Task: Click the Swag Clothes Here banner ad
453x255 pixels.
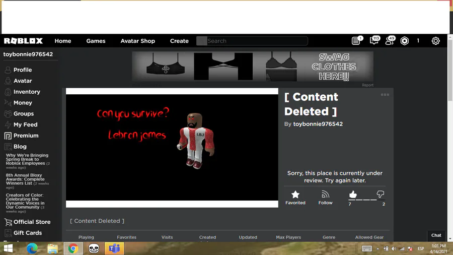Action: tap(253, 67)
